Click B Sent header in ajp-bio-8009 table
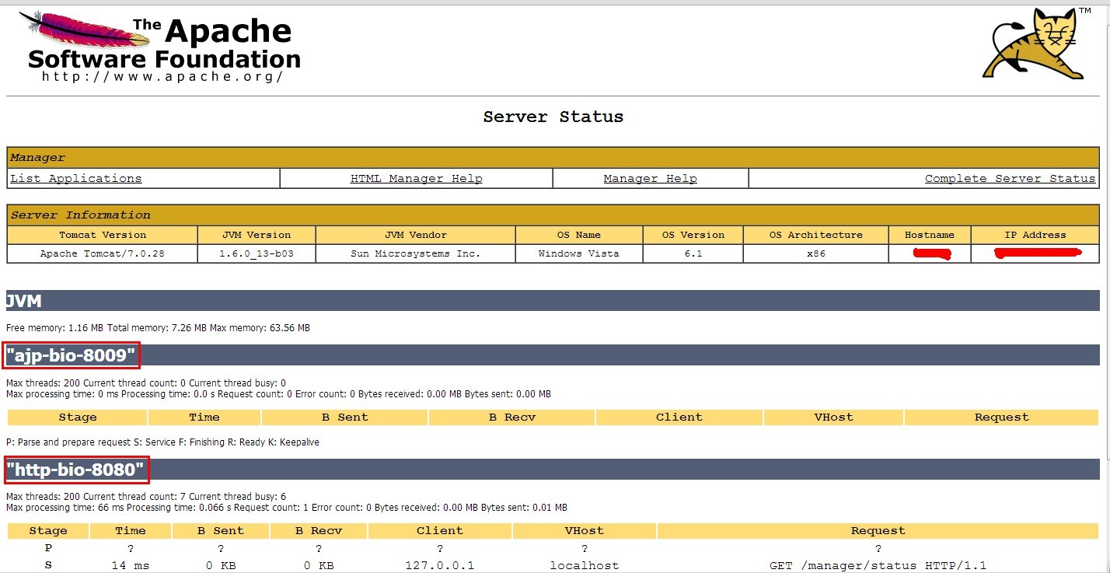Viewport: 1110px width, 573px height. (x=345, y=417)
